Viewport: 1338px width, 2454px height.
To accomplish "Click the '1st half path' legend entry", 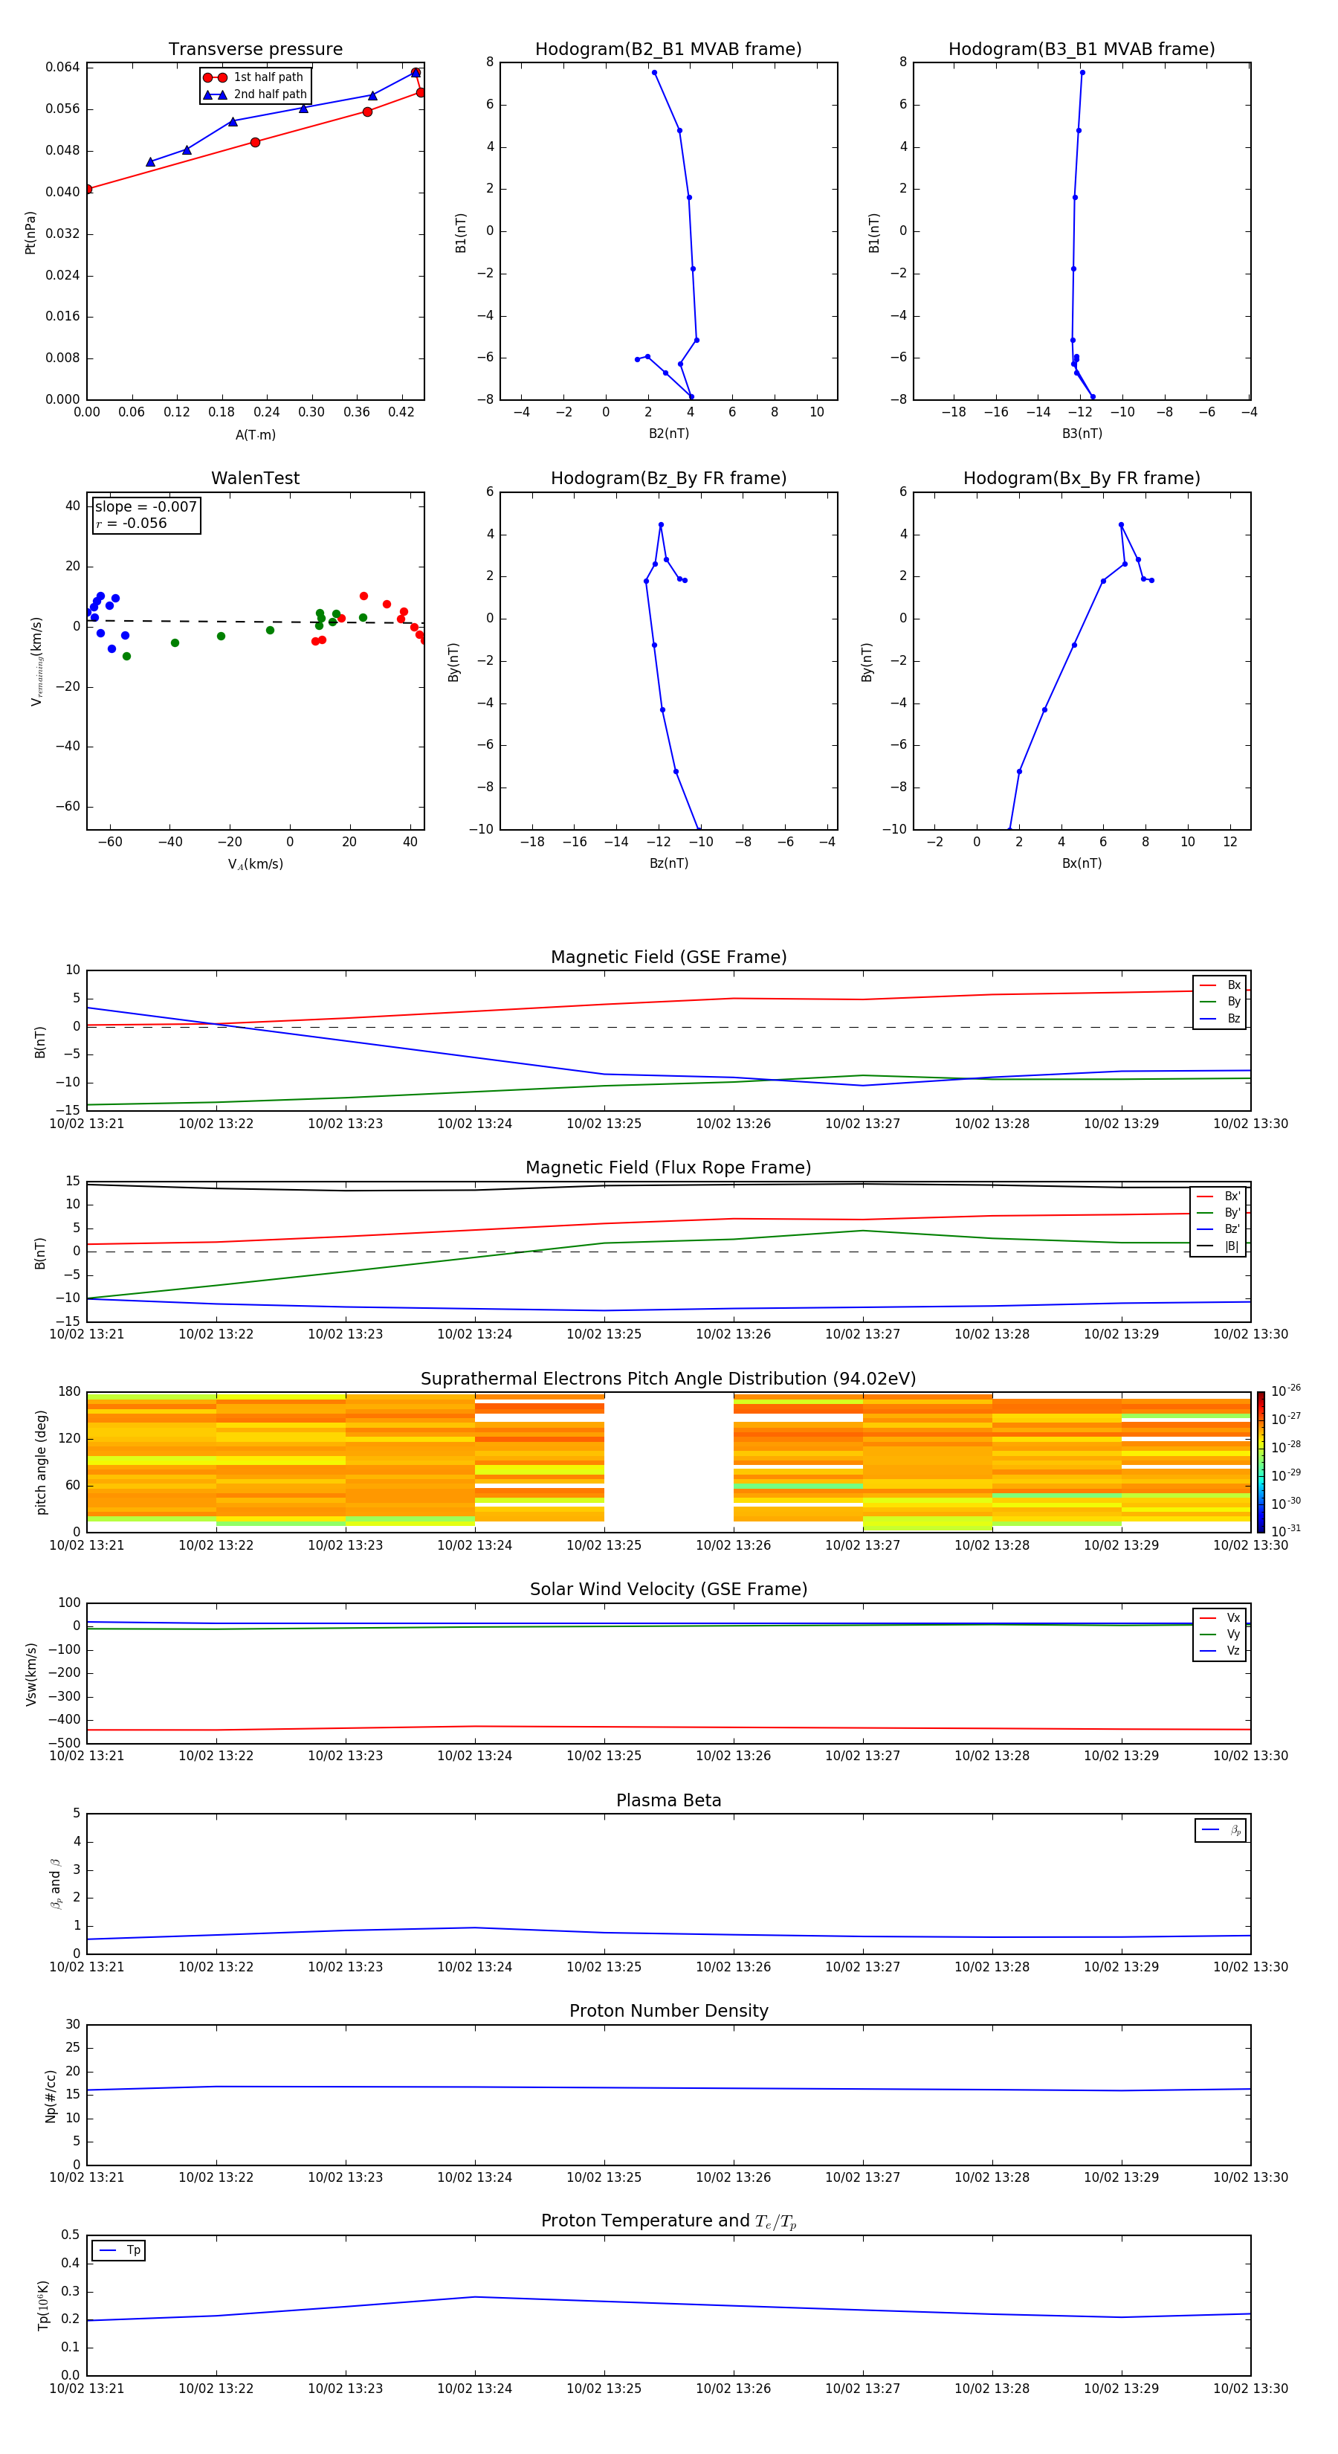I will click(x=253, y=77).
